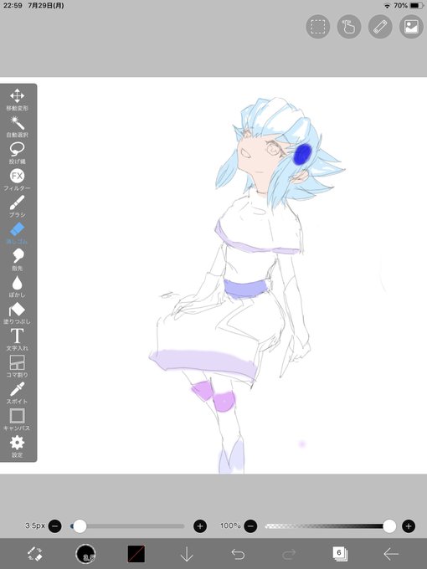This screenshot has height=569, width=427.
Task: Open the color swatch in bottom bar
Action: coord(136,554)
